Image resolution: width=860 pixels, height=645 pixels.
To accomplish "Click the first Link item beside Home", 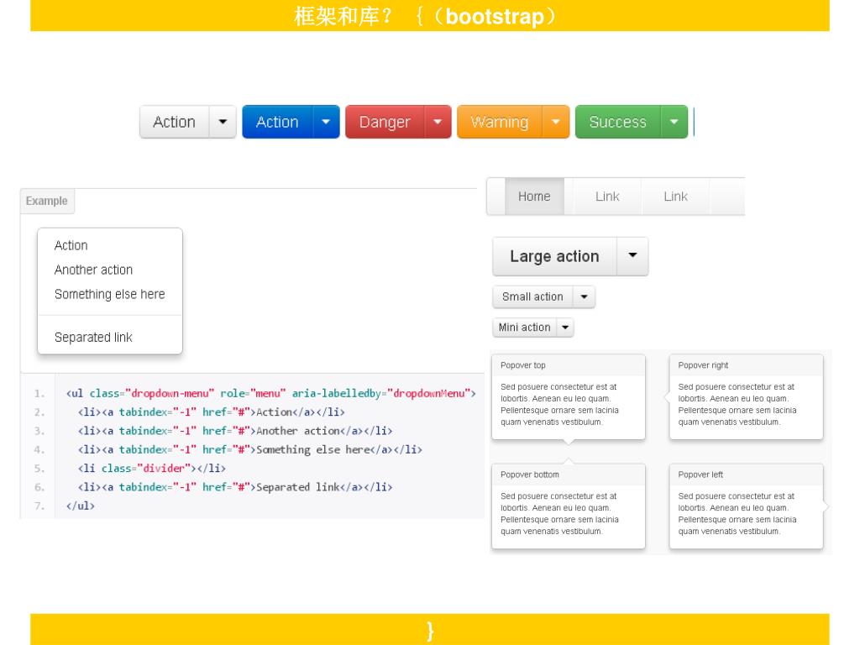I will tap(607, 197).
